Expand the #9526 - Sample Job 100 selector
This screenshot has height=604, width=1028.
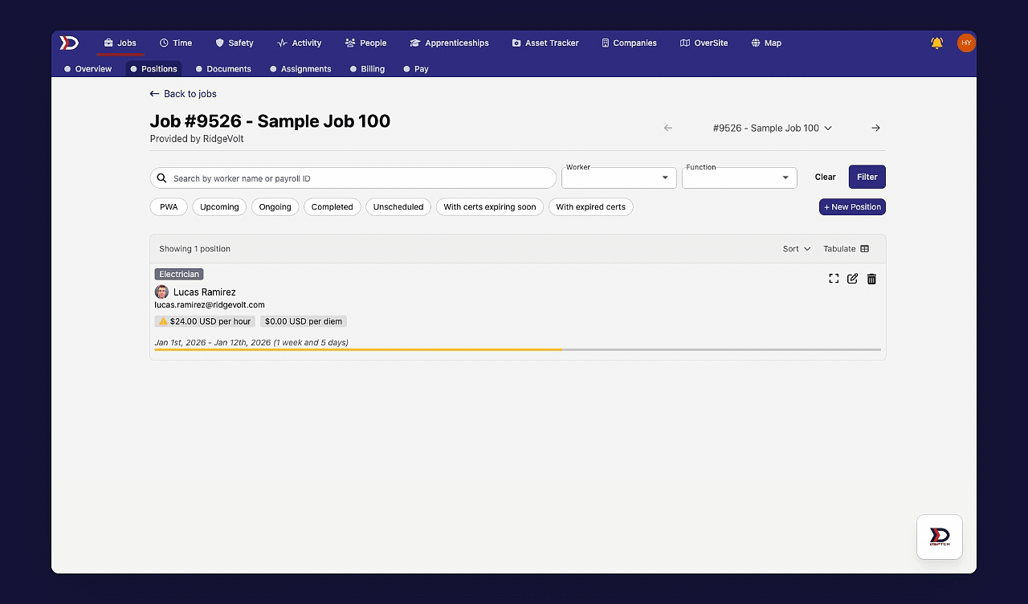point(773,128)
